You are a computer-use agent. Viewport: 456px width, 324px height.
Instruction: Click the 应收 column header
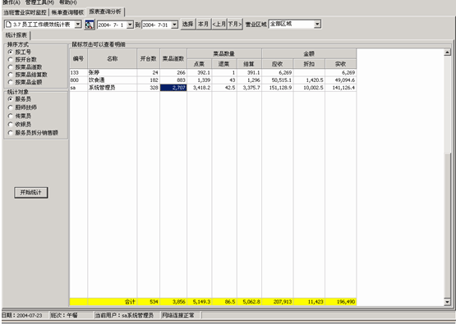(278, 64)
